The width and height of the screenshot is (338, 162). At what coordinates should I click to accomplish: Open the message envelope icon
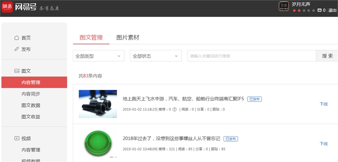pyautogui.click(x=320, y=10)
